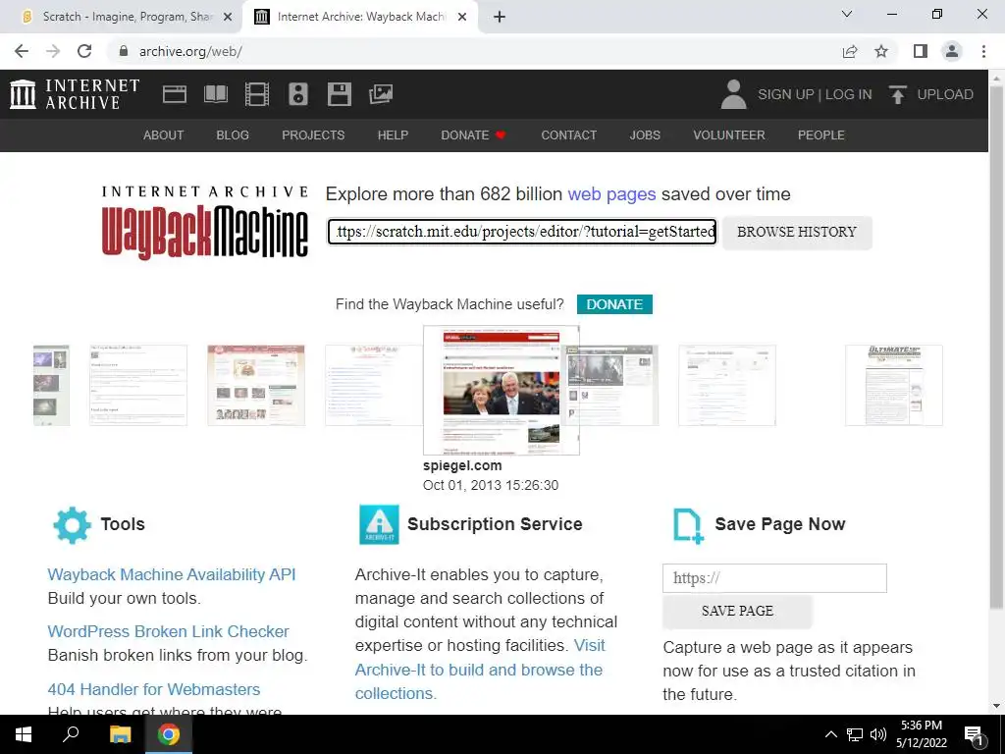Close the Scratch tab
The width and height of the screenshot is (1005, 754).
228,17
